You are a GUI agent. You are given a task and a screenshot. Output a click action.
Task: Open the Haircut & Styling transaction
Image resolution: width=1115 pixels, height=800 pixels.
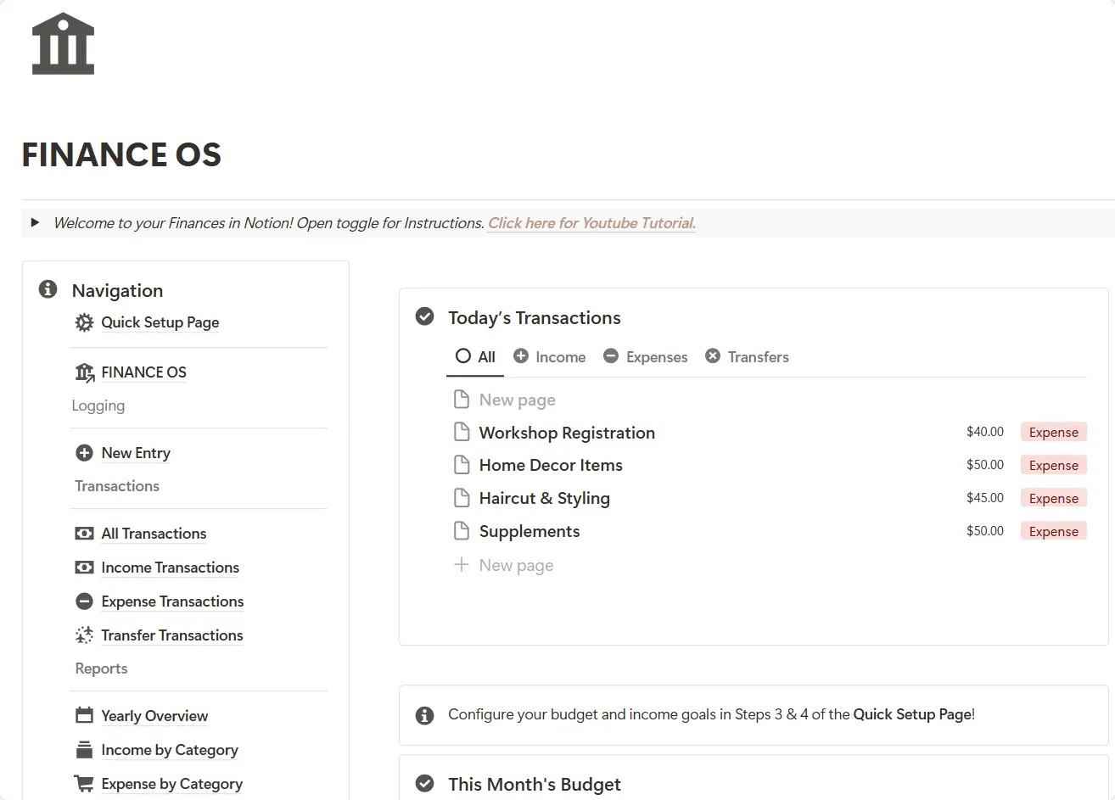(544, 498)
